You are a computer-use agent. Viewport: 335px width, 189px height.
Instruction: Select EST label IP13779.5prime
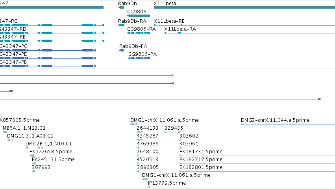(167, 183)
